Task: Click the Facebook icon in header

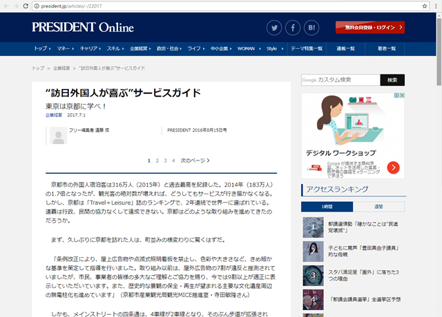Action: 294,28
